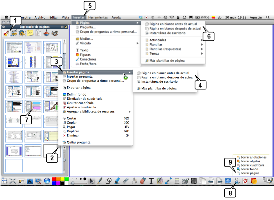This screenshot has height=200, width=274.
Task: Click Borrar anotaciones in clear popup
Action: coord(253,157)
